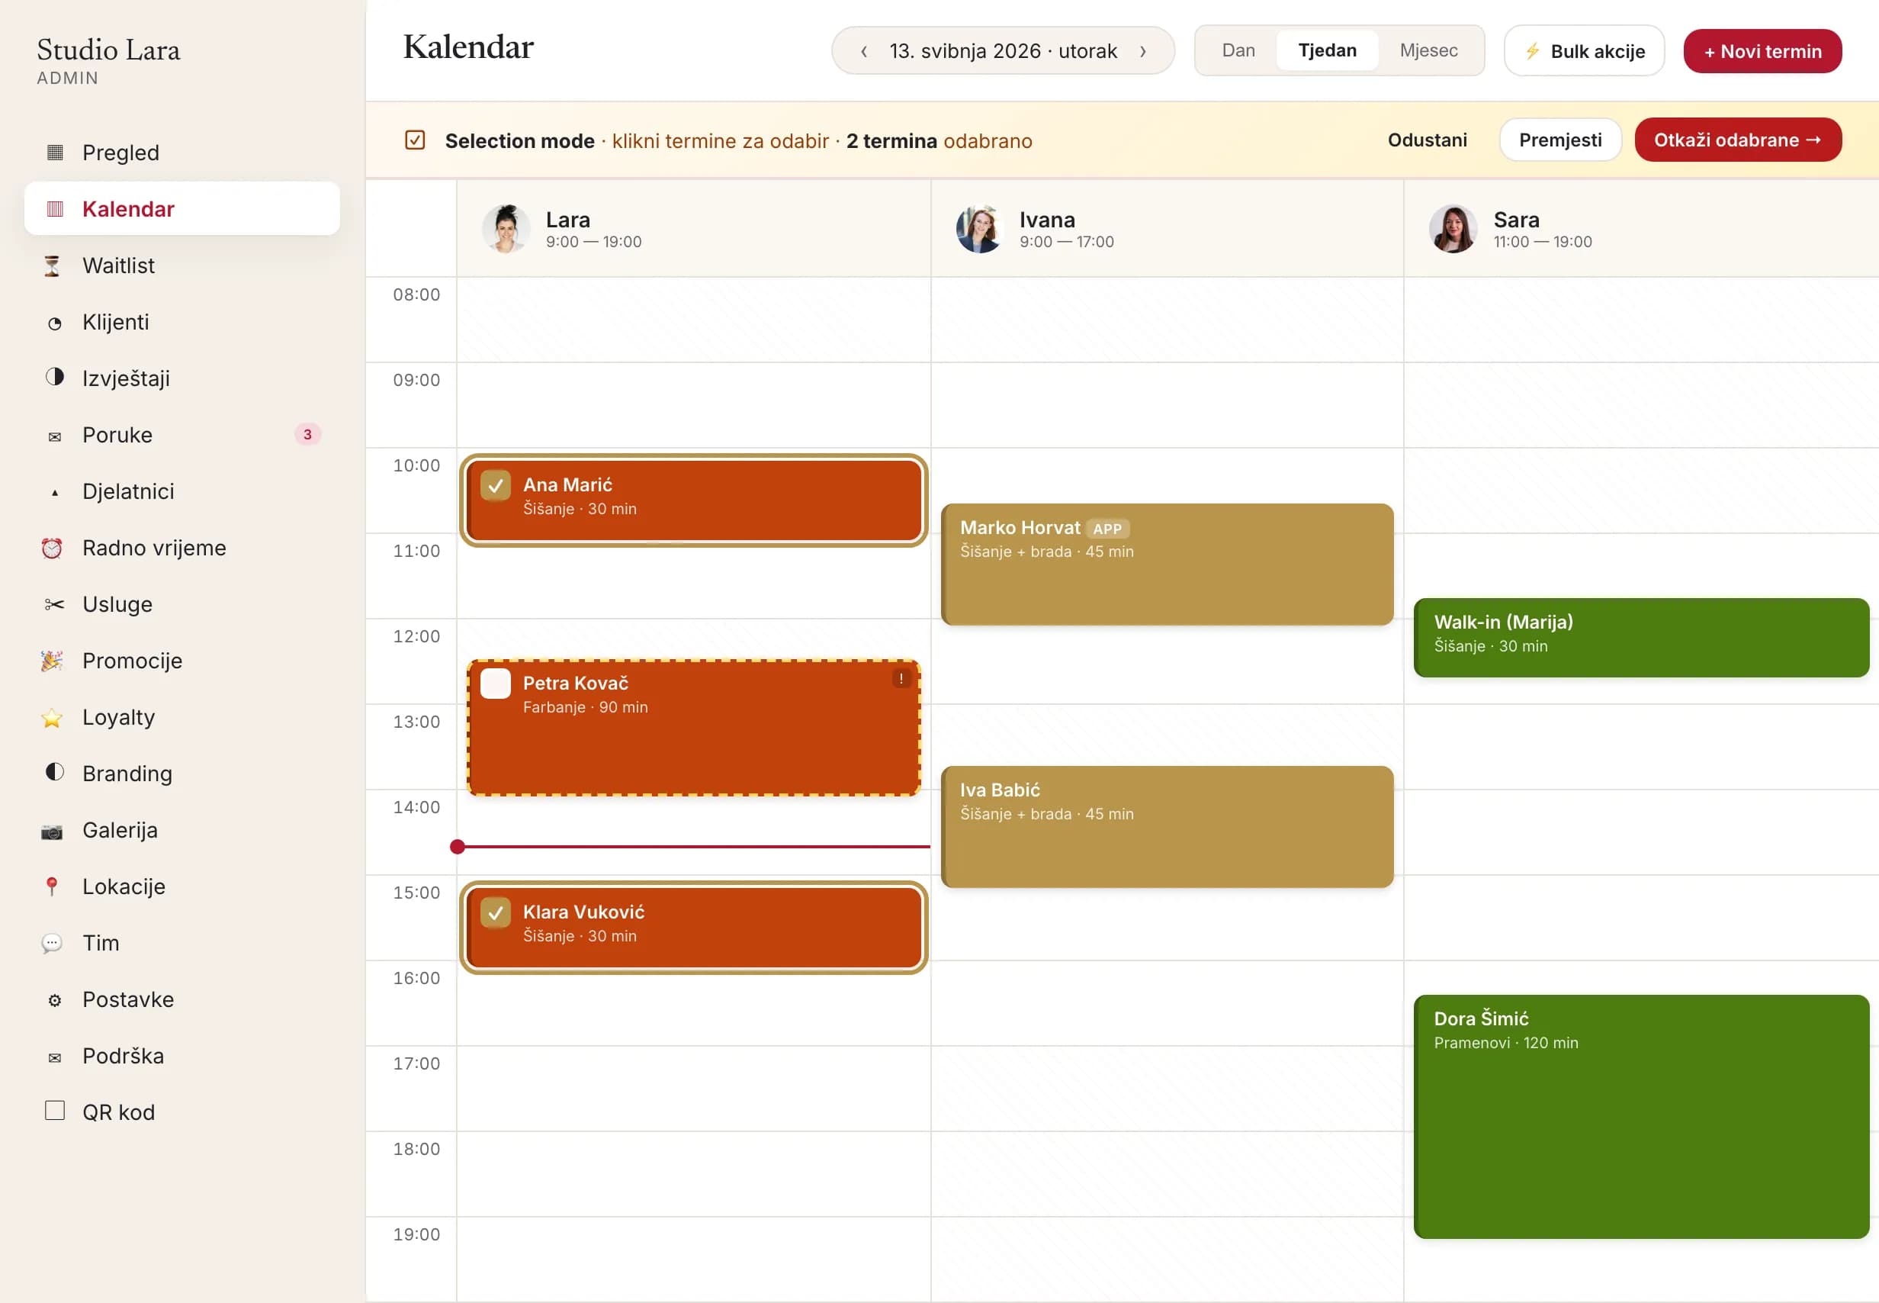Select Marko Horvat appointment card

click(1167, 565)
